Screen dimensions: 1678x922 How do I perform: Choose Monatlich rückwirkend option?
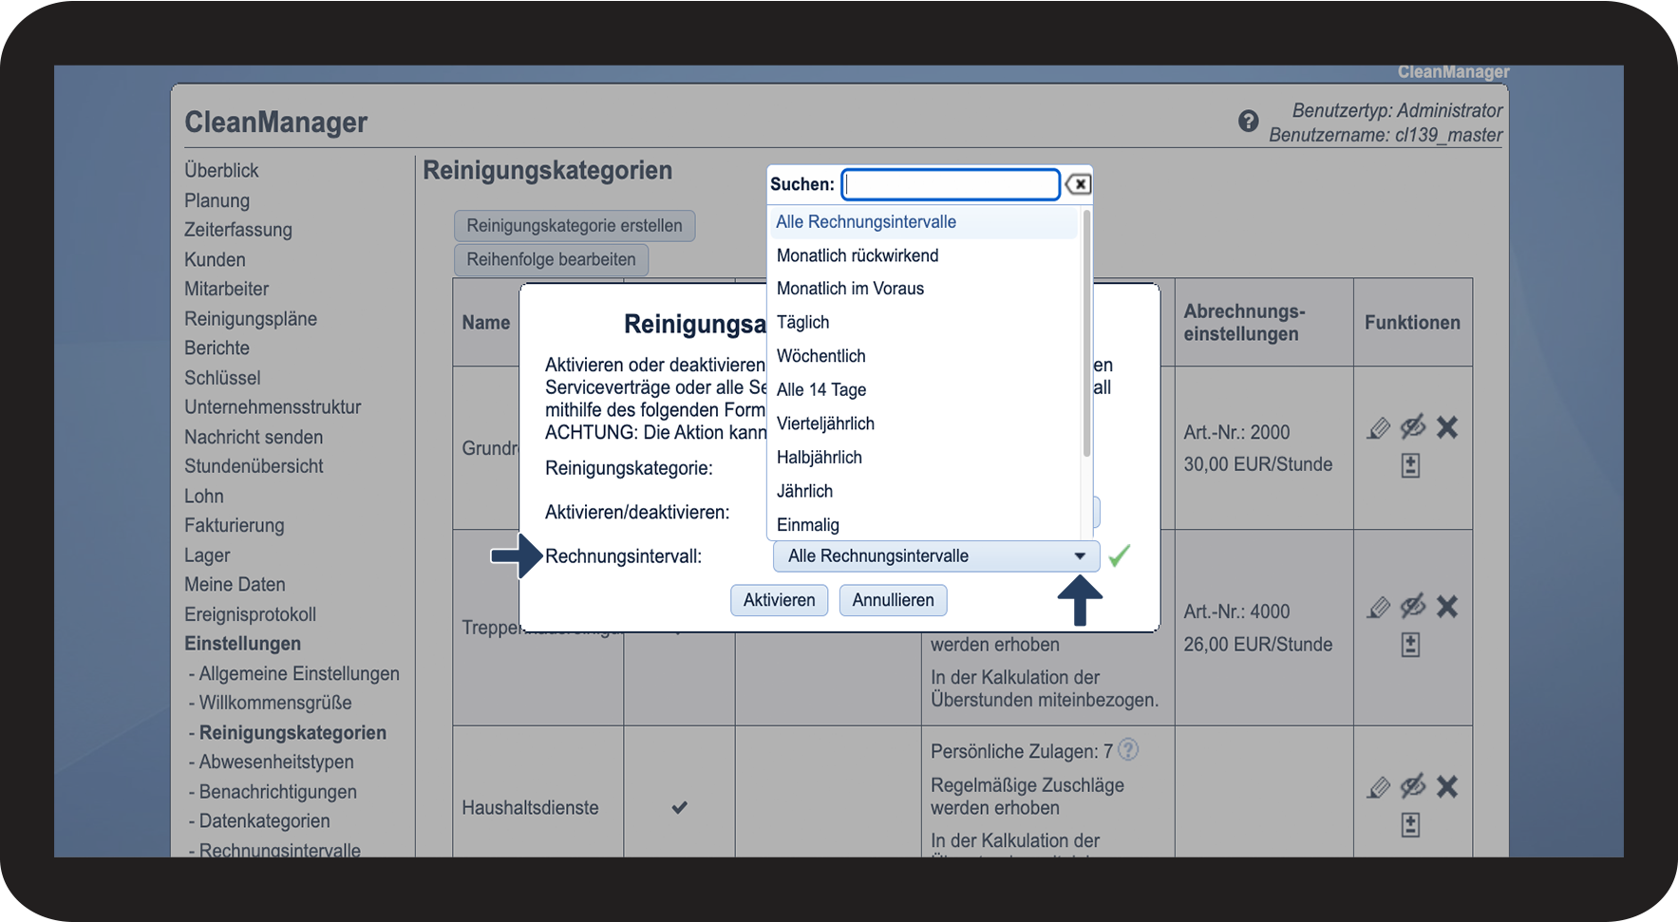(923, 255)
